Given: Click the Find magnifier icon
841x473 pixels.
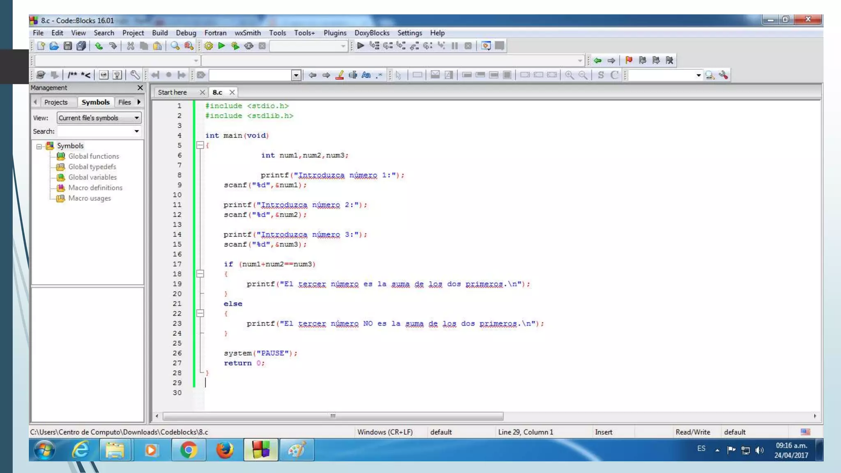Looking at the screenshot, I should [175, 46].
